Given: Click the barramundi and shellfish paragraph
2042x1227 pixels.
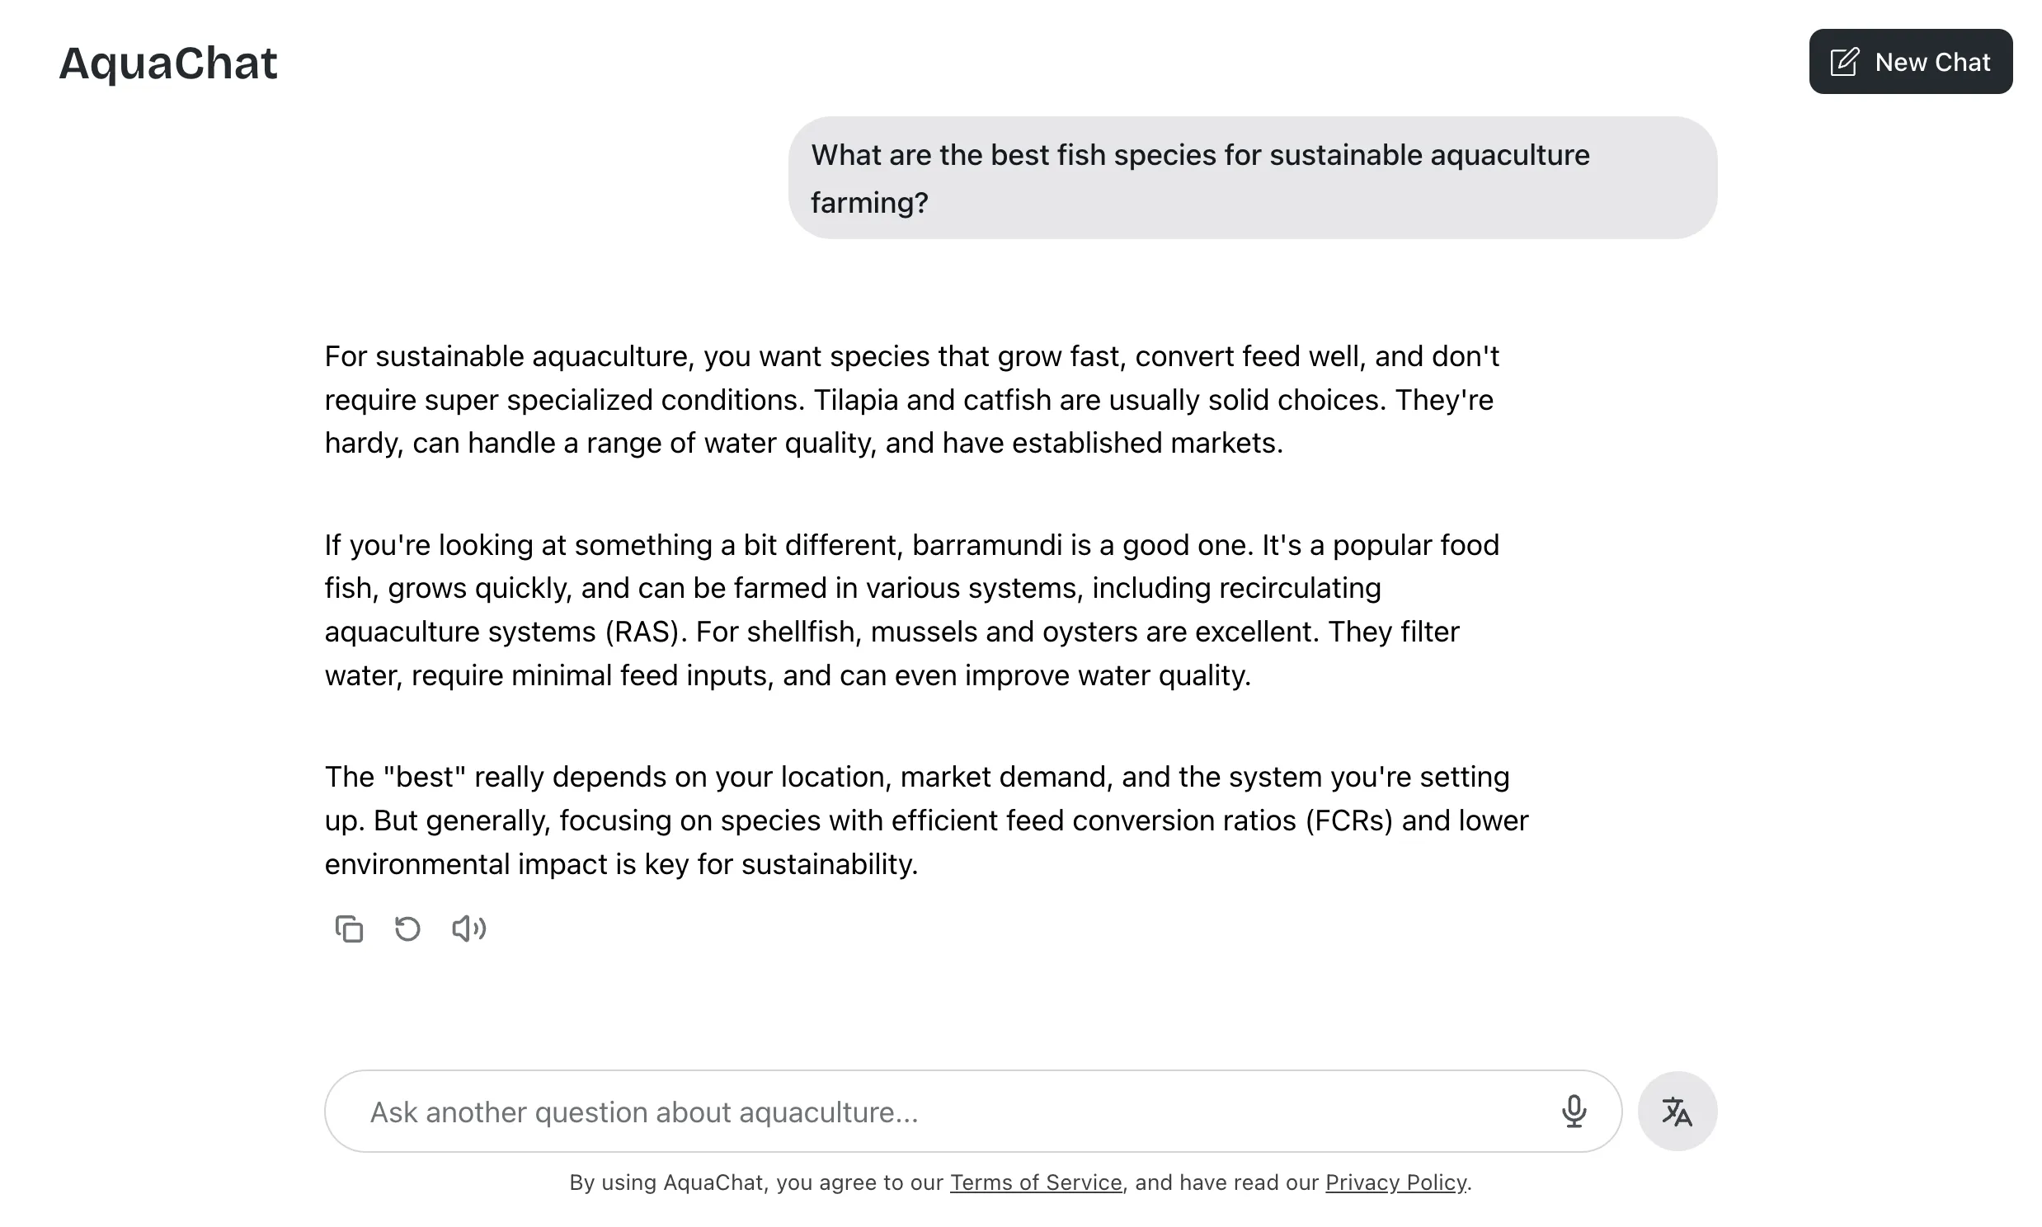Looking at the screenshot, I should (x=911, y=609).
